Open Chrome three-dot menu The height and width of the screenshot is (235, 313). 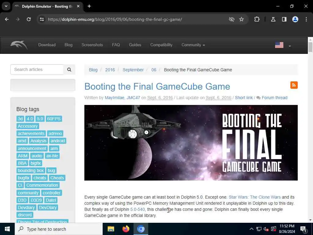click(x=306, y=19)
